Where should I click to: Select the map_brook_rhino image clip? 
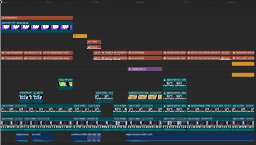pyautogui.click(x=65, y=84)
